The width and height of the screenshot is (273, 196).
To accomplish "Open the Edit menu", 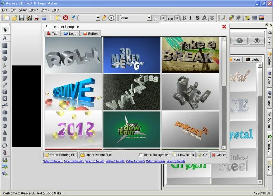I will [x=13, y=10].
